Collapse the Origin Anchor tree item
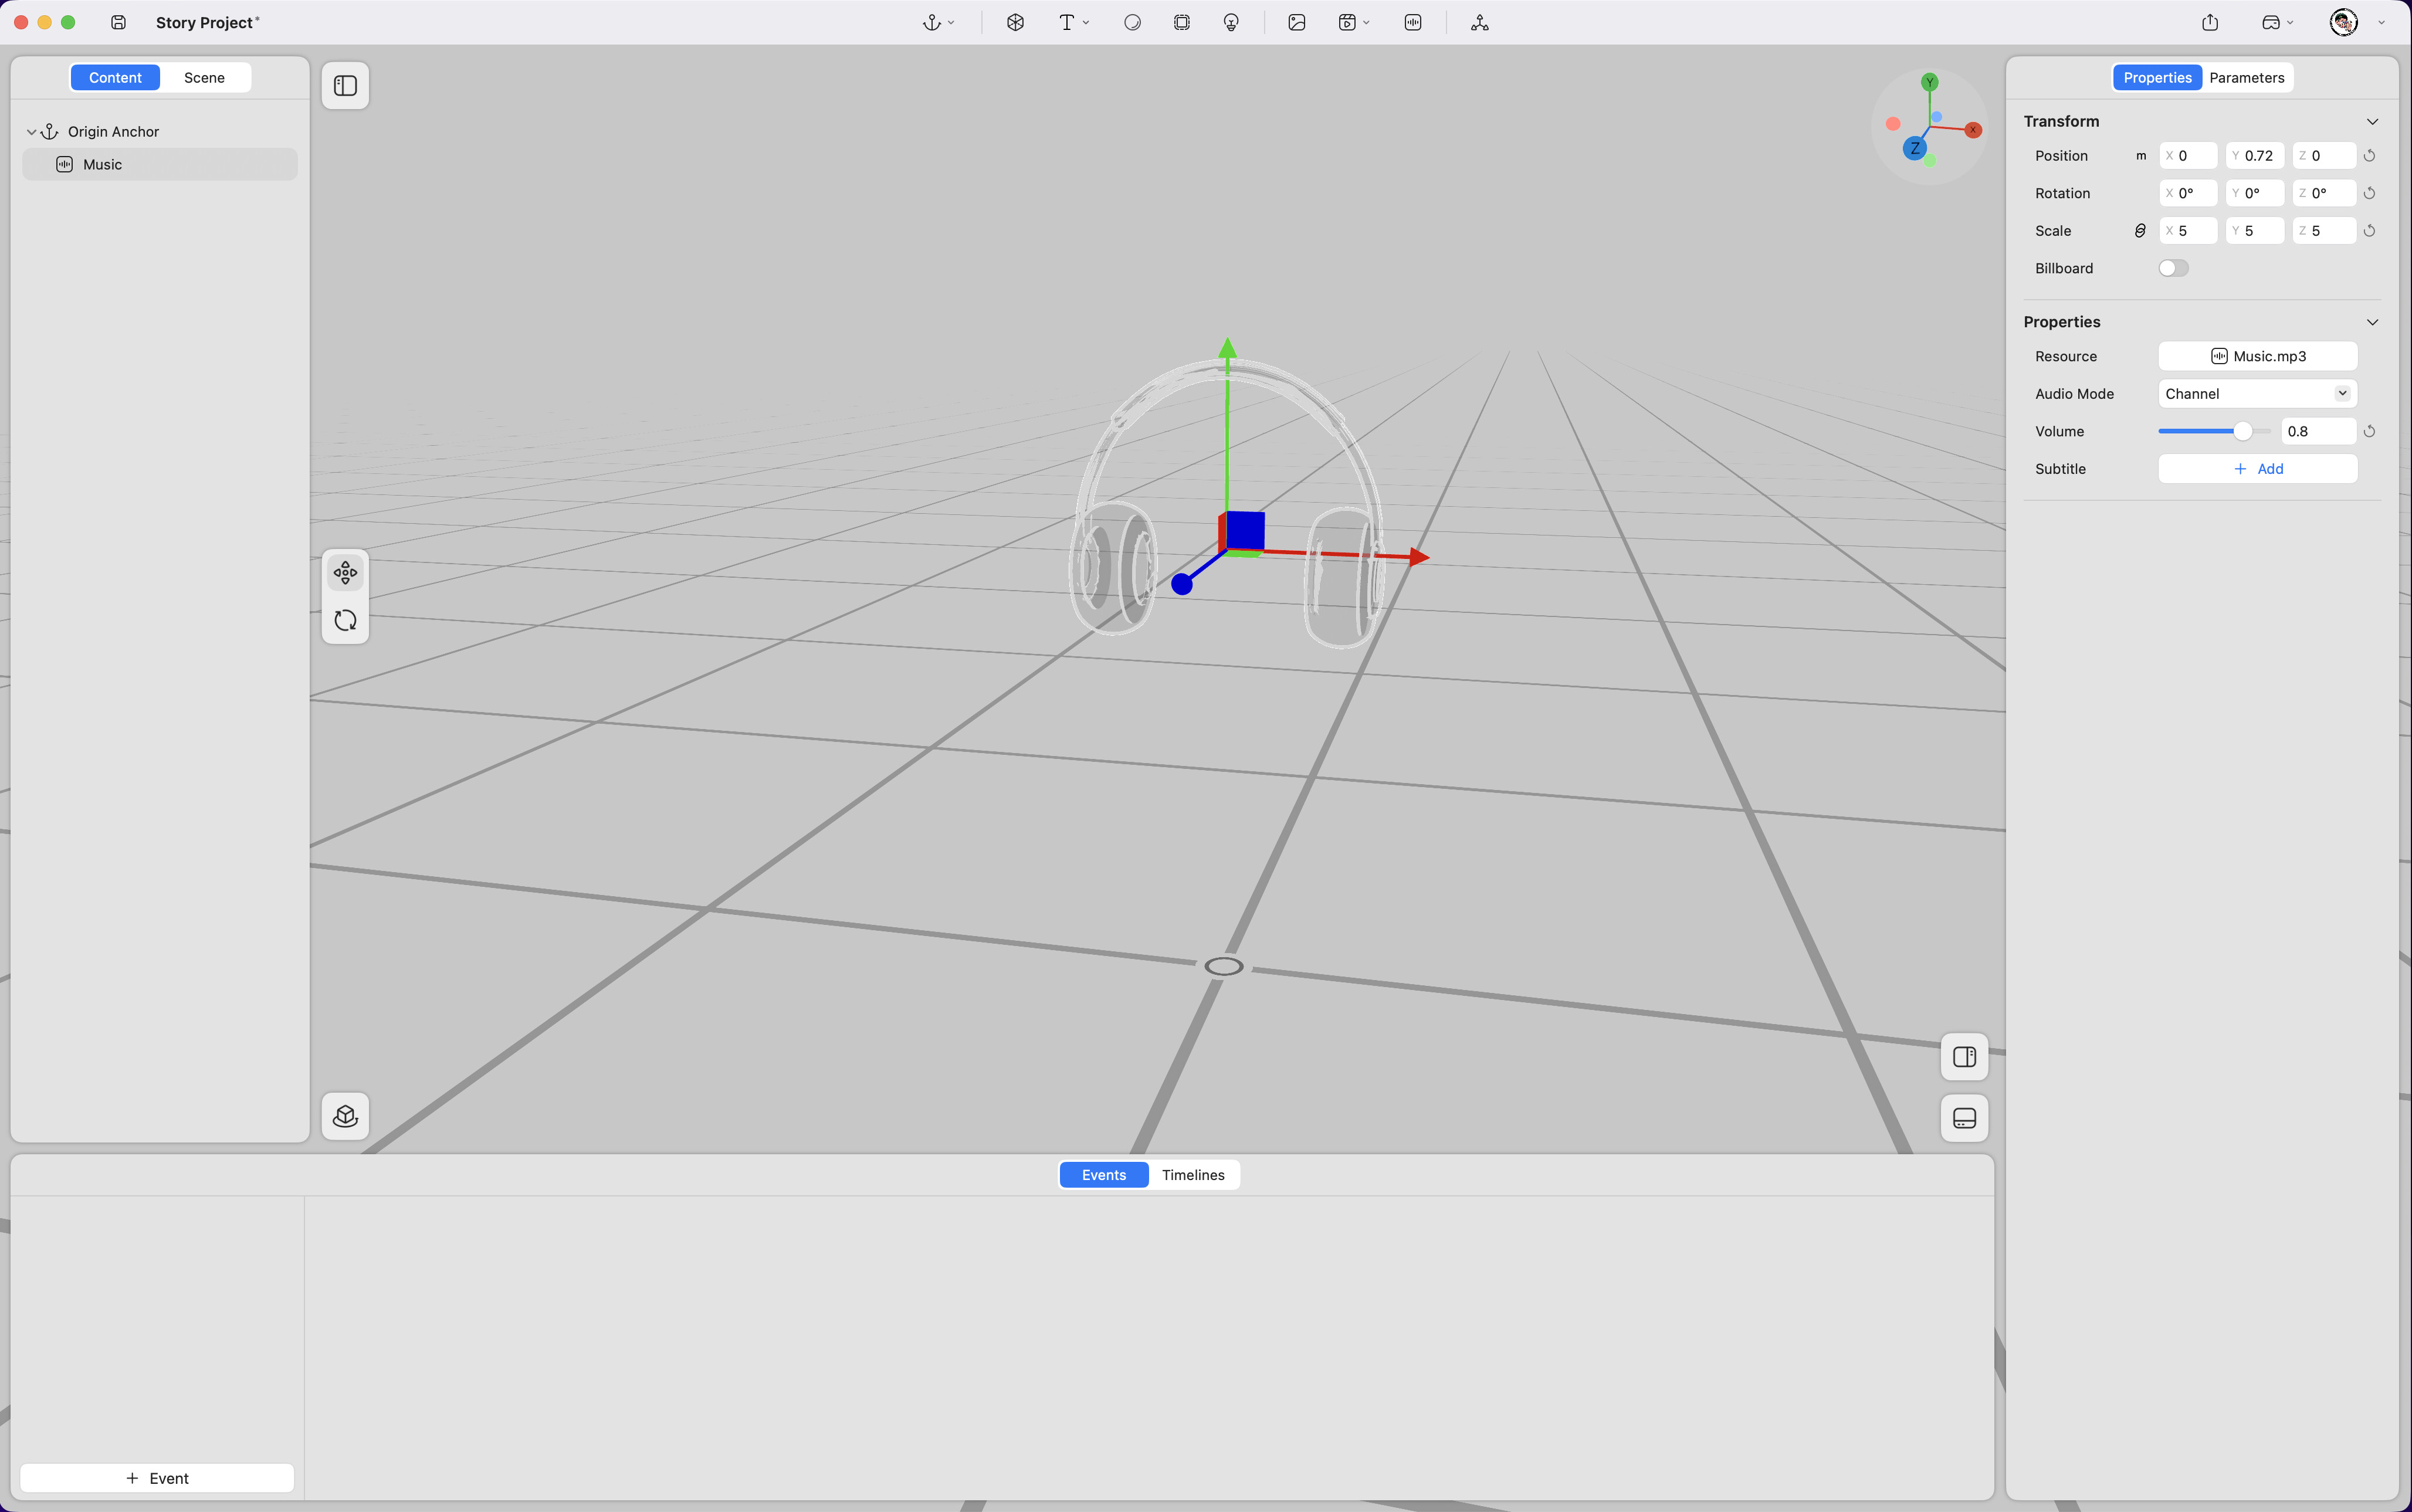This screenshot has width=2412, height=1512. click(x=31, y=132)
